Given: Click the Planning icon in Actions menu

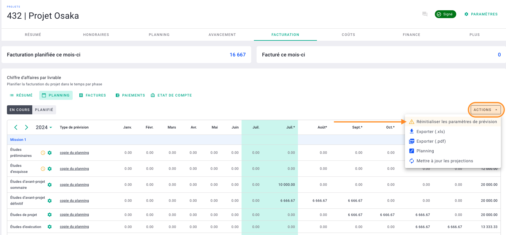Looking at the screenshot, I should click(412, 151).
